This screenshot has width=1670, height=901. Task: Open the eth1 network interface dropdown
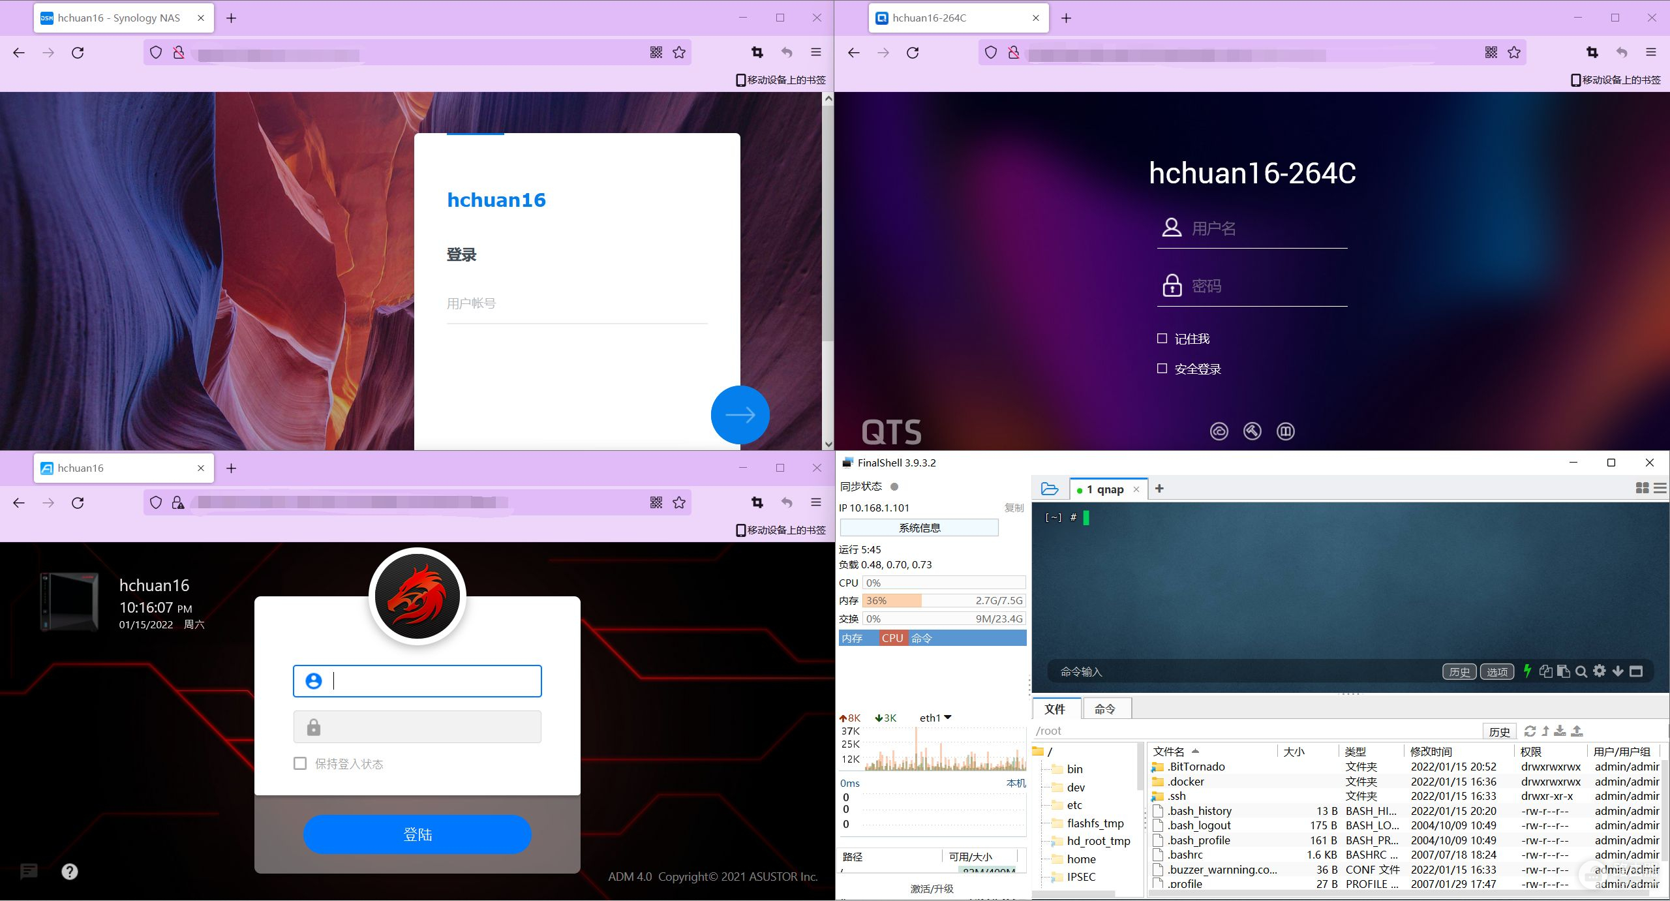coord(947,718)
